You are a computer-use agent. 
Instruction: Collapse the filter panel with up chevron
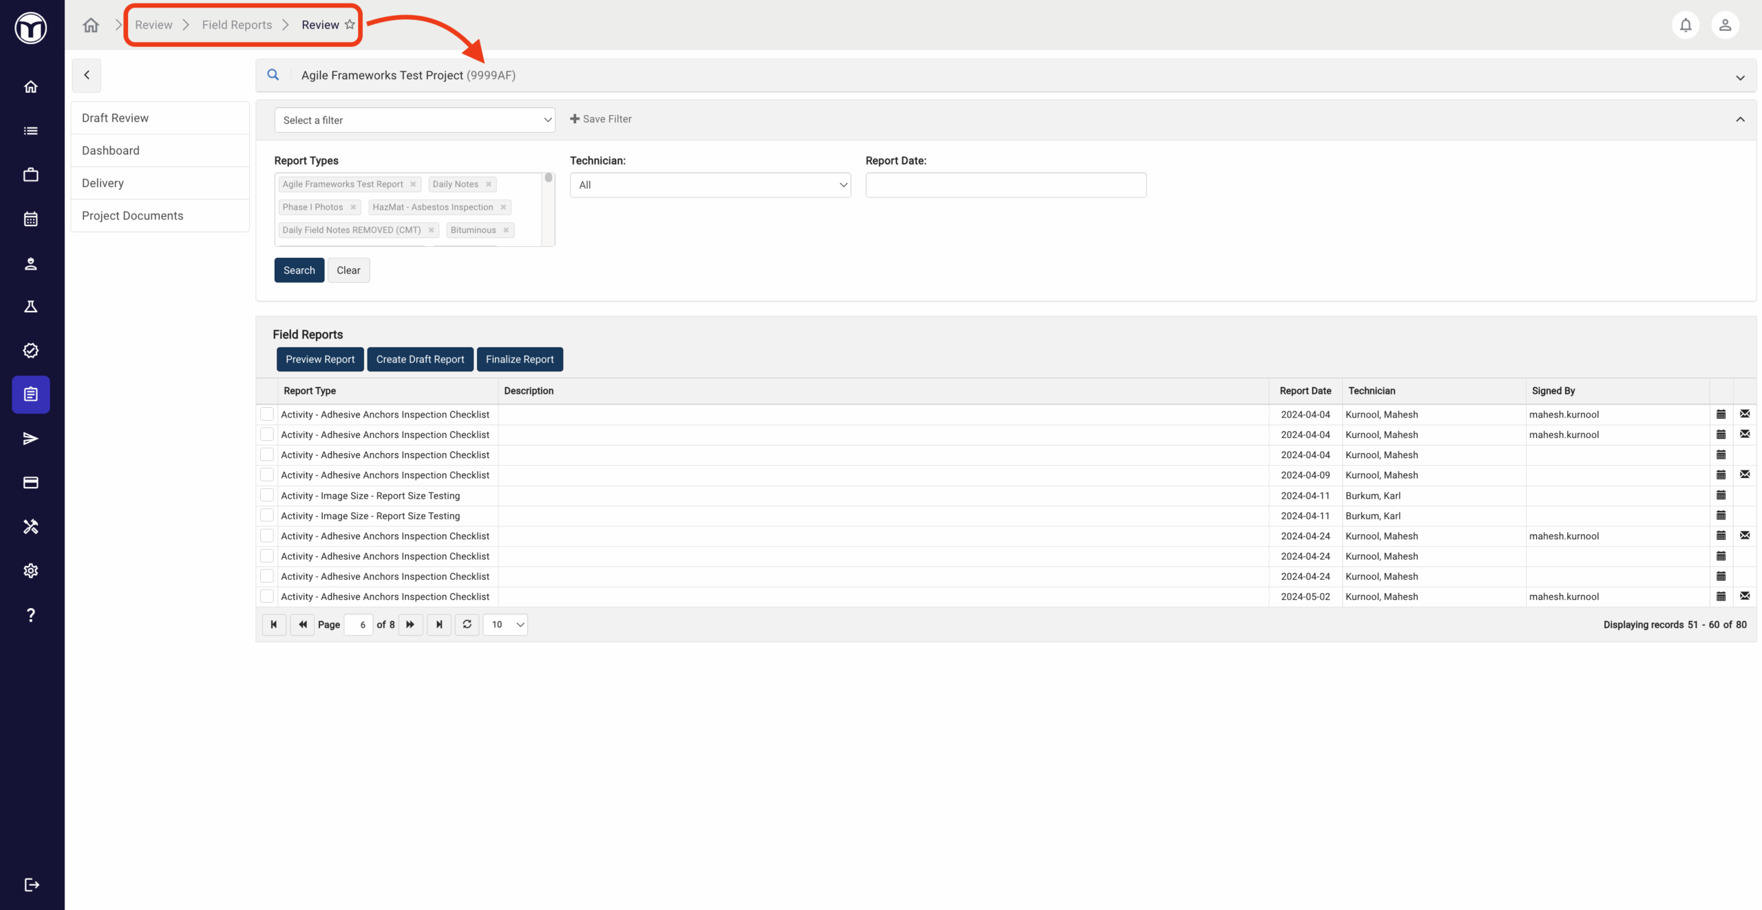coord(1740,120)
